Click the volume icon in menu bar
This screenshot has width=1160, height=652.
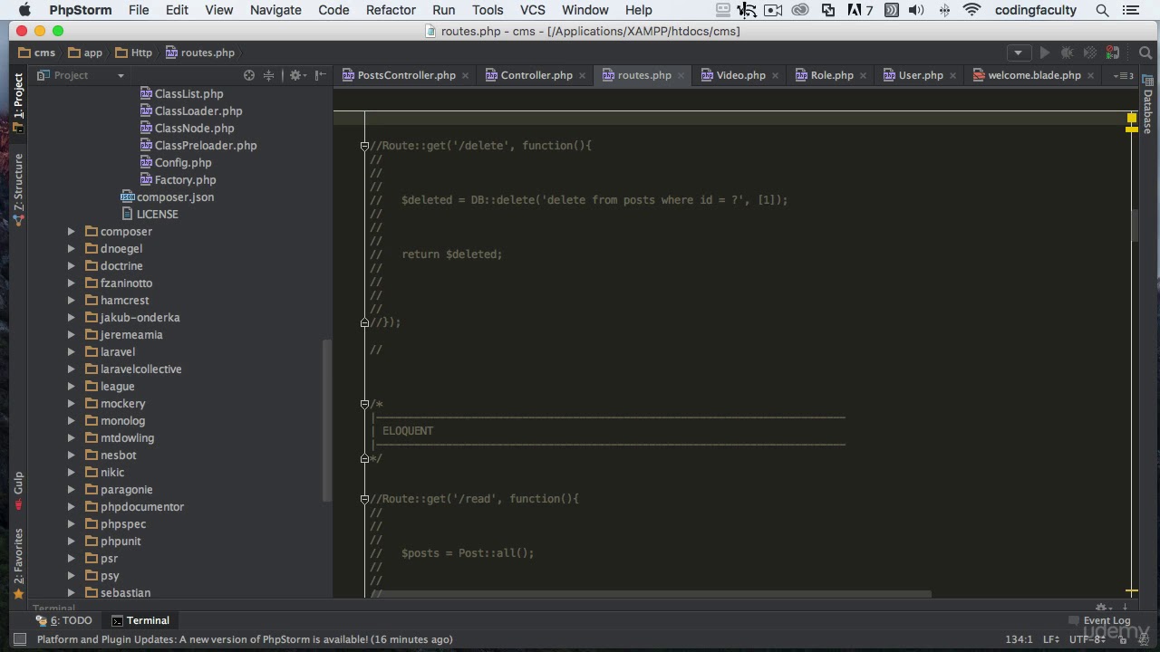(x=916, y=10)
